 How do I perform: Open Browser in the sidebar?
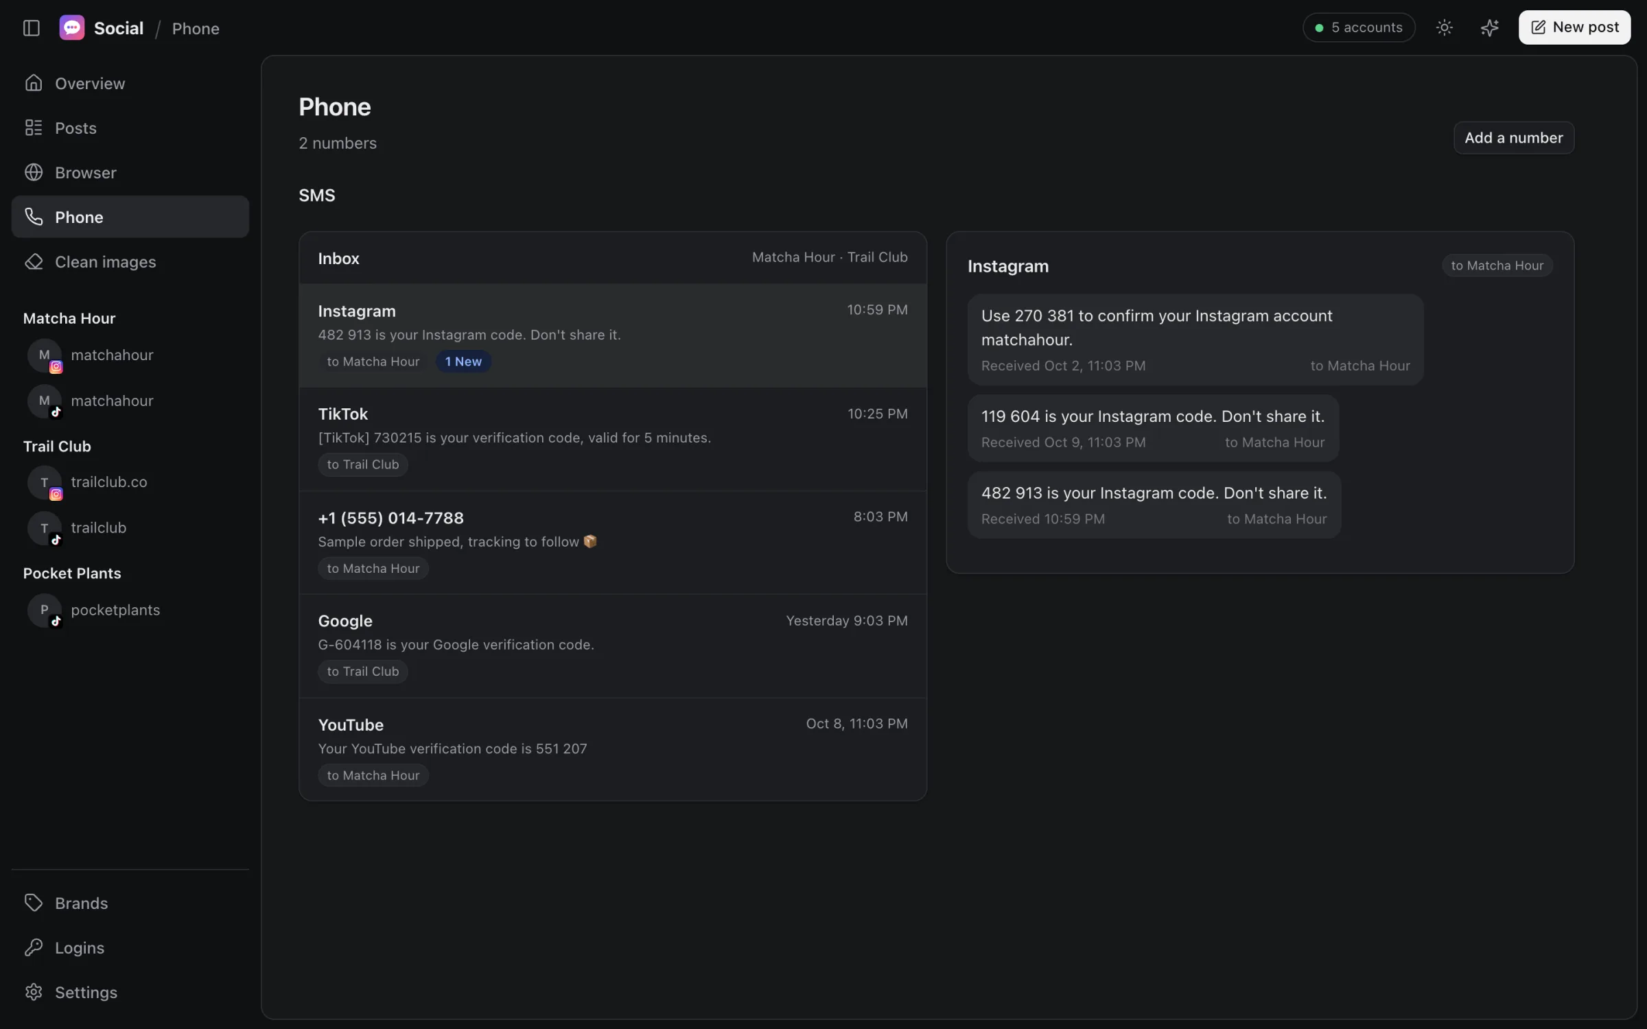coord(130,172)
